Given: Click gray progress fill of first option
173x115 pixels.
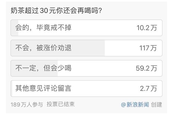Looking at the screenshot, I should [x=15, y=32].
